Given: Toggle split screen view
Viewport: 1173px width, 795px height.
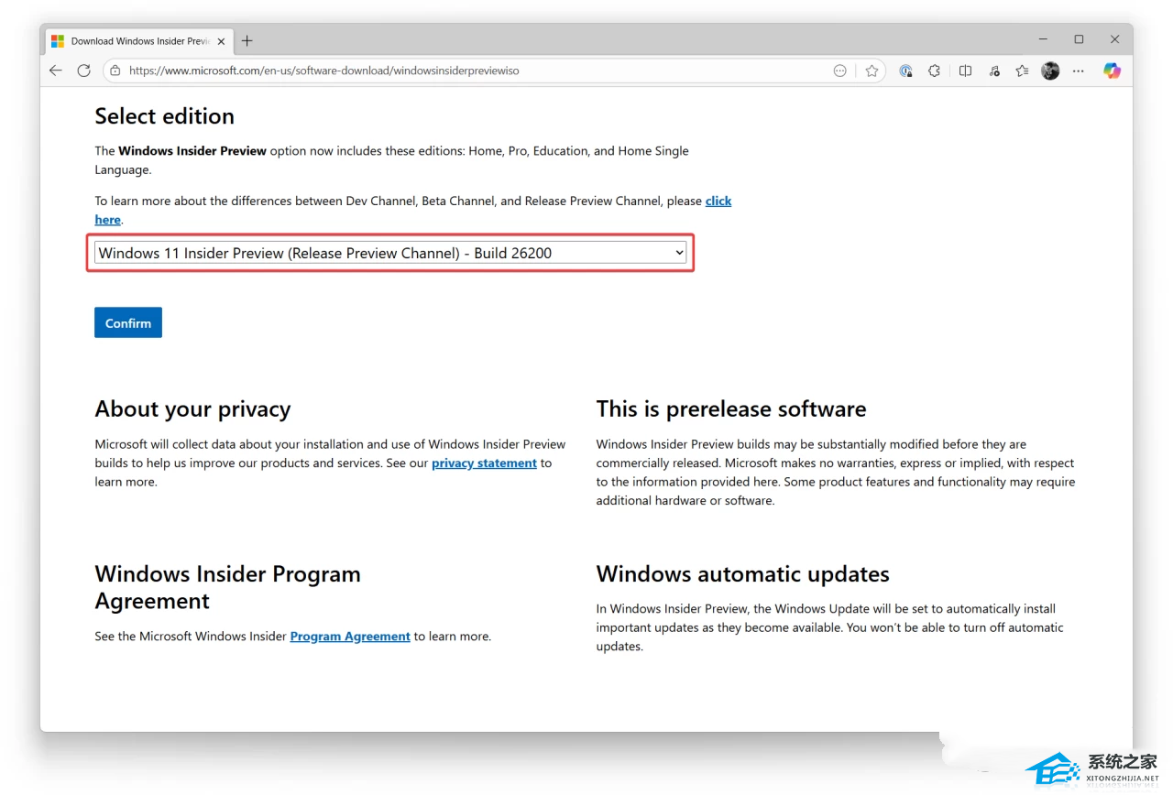Looking at the screenshot, I should click(x=965, y=71).
